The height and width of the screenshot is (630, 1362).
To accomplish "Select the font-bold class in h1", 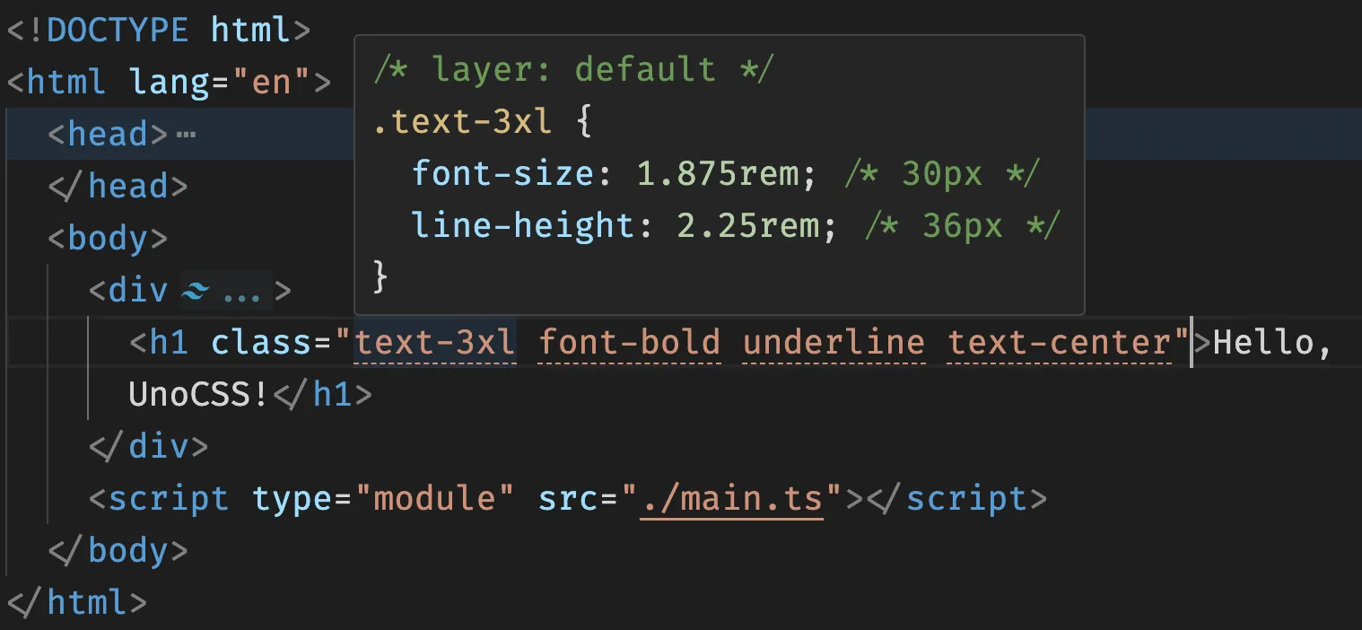I will click(629, 343).
